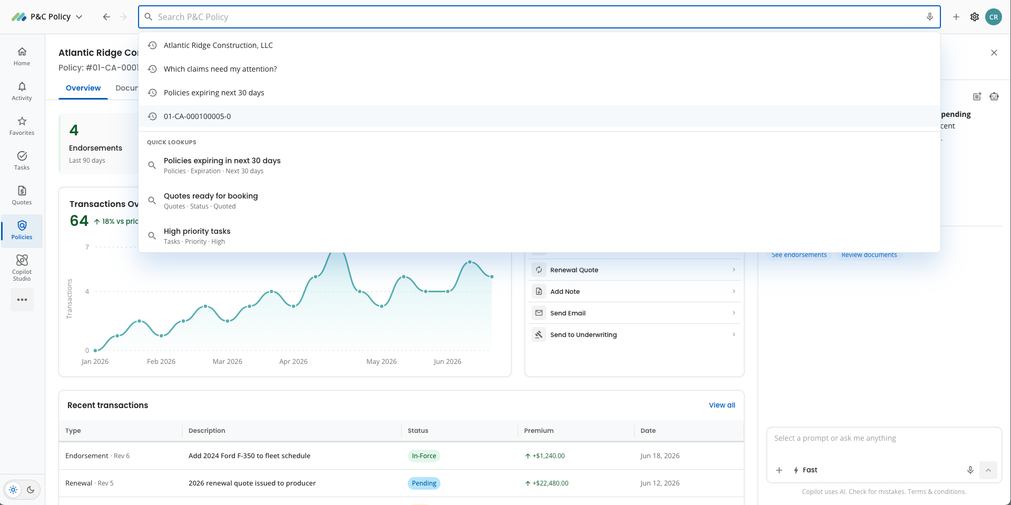Open the Activity notifications bell
Image resolution: width=1011 pixels, height=505 pixels.
click(x=22, y=91)
